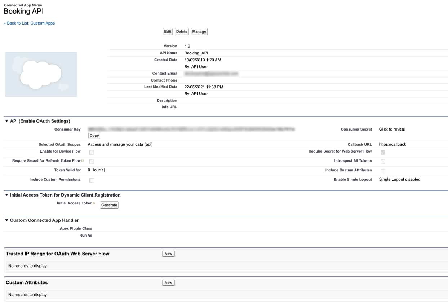Select the '0 Hour(s)' token validity value
This screenshot has width=448, height=308.
click(97, 170)
